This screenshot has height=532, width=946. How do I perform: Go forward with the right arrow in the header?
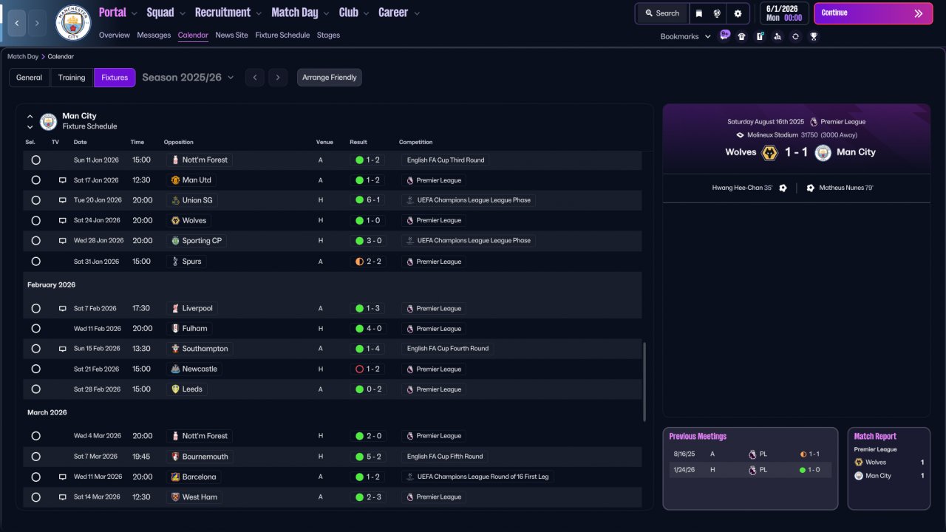(x=37, y=23)
